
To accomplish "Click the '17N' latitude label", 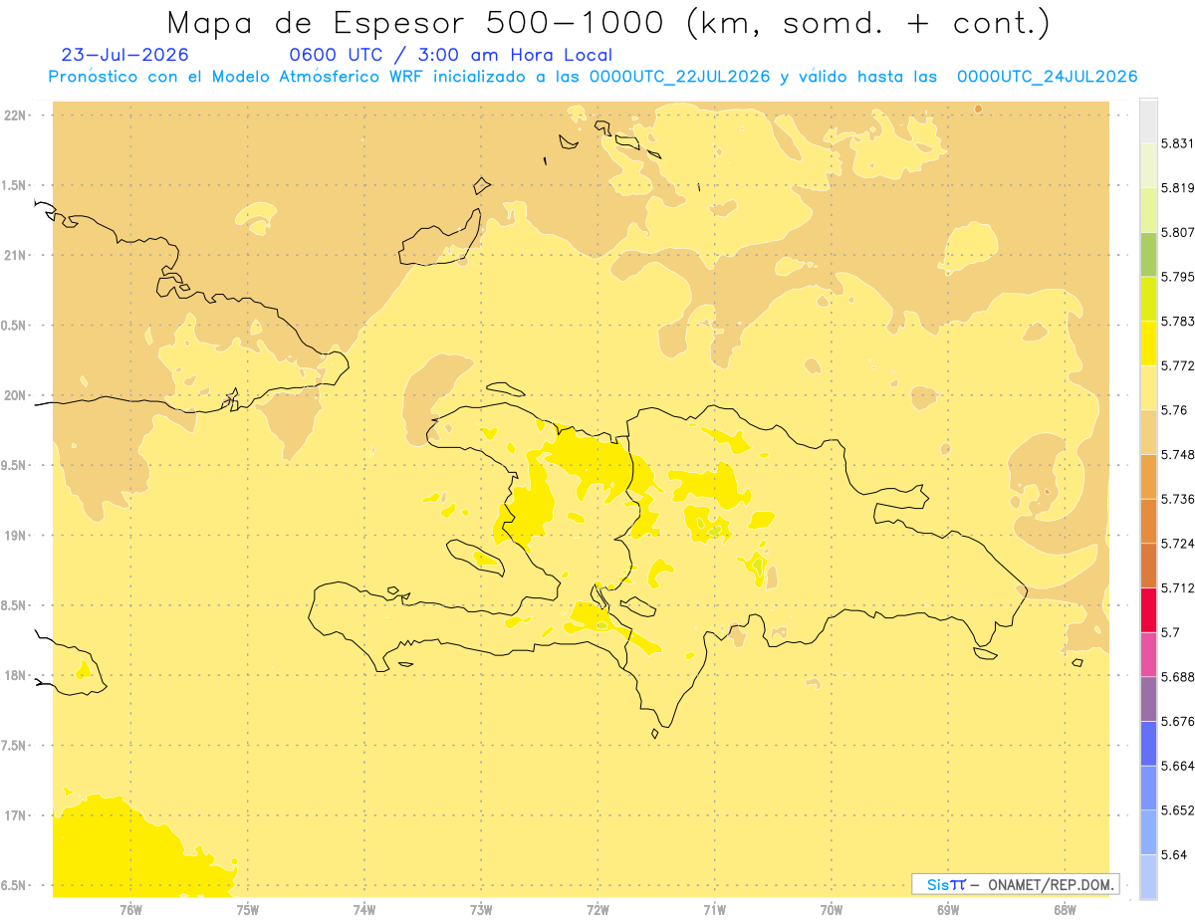I will click(x=17, y=816).
